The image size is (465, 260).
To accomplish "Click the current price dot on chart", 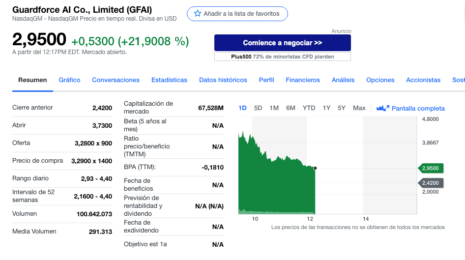I will point(315,168).
